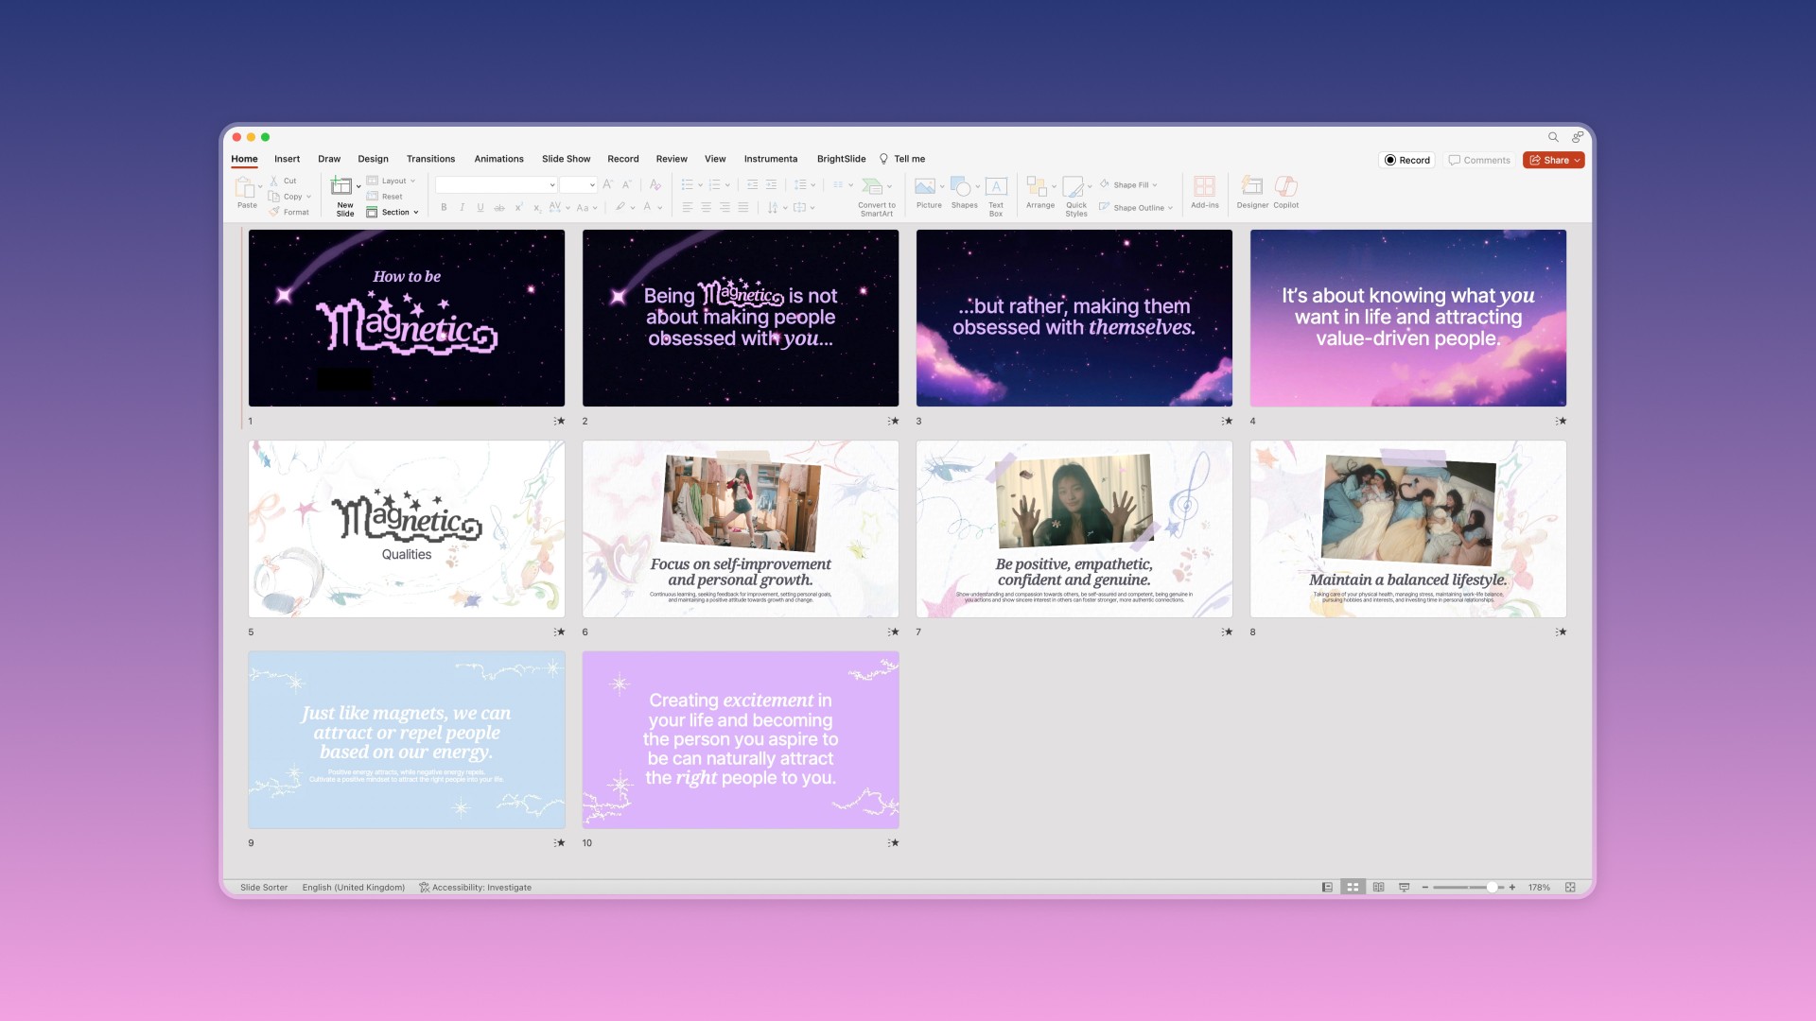
Task: Click the Comments button
Action: pyautogui.click(x=1479, y=161)
